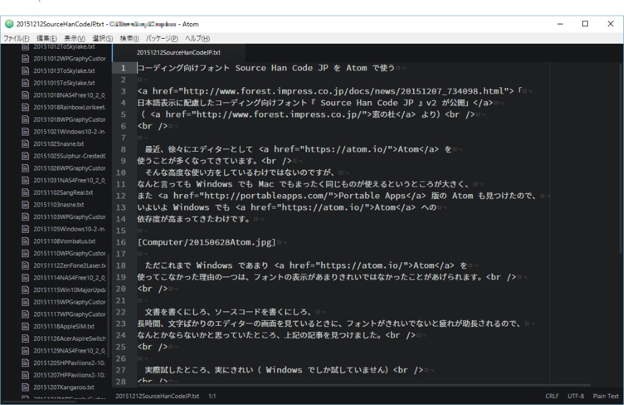The image size is (624, 405).
Task: Open 20151018WPGraphyCustom file in tree
Action: [70, 119]
